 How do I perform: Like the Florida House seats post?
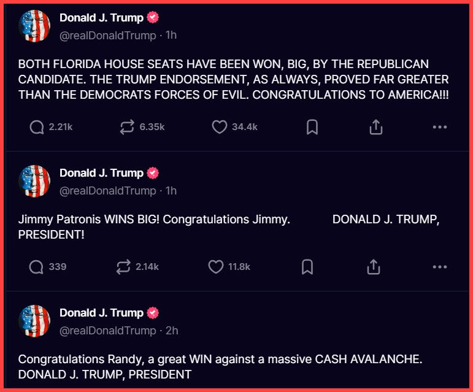click(220, 127)
